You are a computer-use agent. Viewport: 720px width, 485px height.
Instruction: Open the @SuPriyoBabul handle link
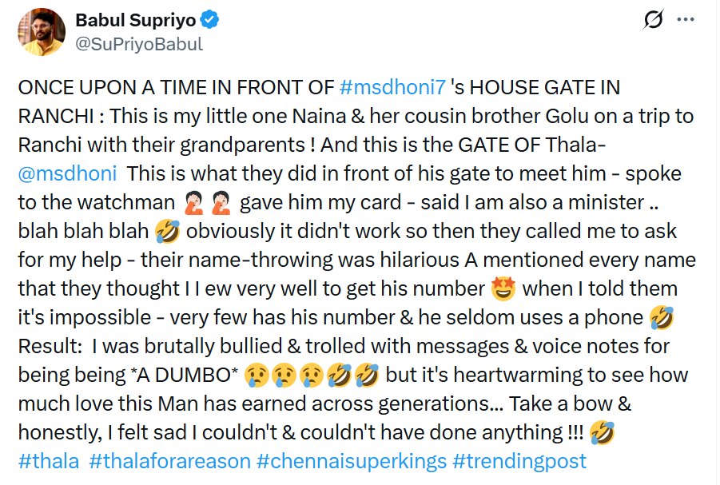[138, 44]
